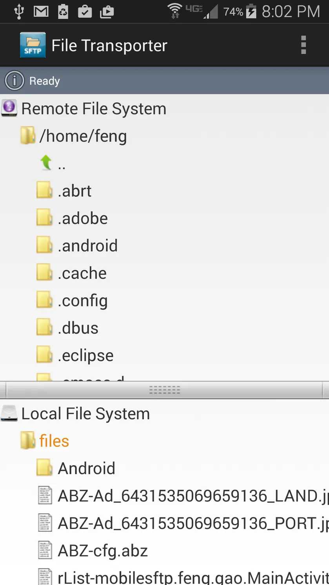The width and height of the screenshot is (329, 585).
Task: Click the green up-arrow parent directory icon
Action: pos(46,163)
